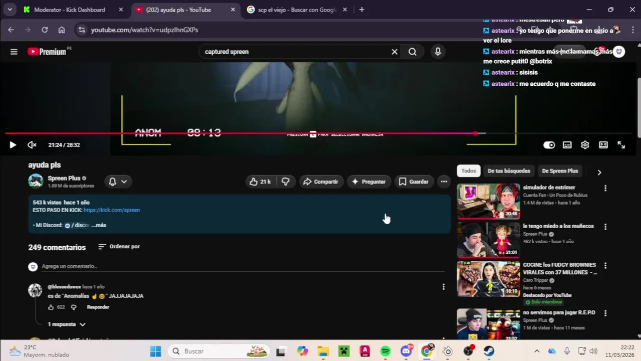Switch to Moderator - Kick Dashboard tab
This screenshot has width=641, height=361.
click(x=69, y=10)
